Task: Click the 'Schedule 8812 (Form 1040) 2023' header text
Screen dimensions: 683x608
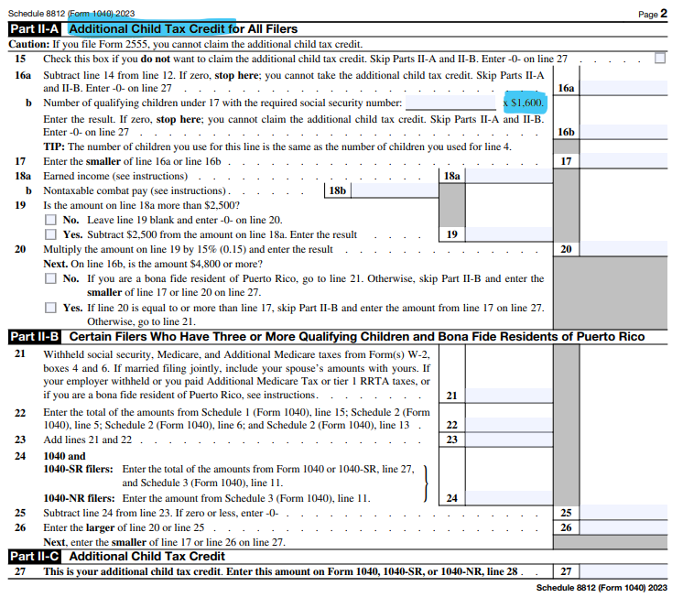Action: 71,14
